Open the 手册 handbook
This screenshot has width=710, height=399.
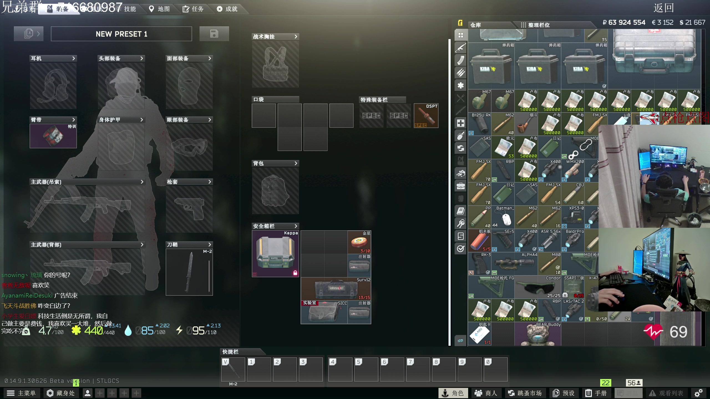[596, 393]
